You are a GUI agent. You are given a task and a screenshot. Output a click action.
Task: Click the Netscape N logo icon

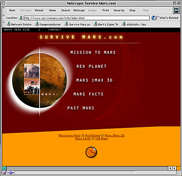176,10
